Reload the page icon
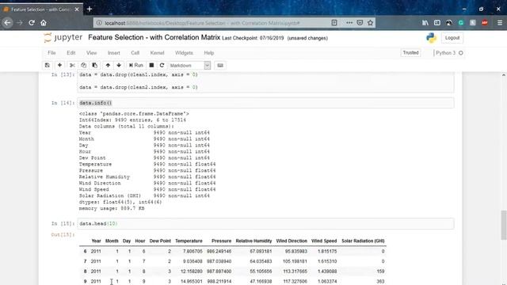This screenshot has height=285, width=507. (x=32, y=23)
